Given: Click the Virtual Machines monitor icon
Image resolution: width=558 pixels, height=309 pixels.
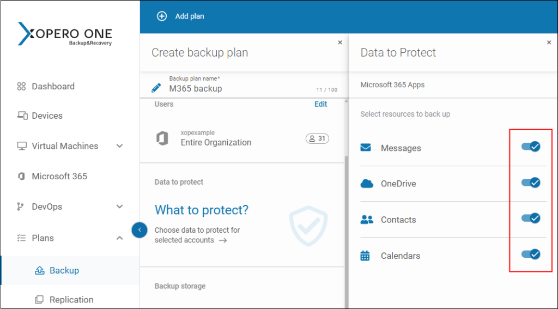Looking at the screenshot, I should coord(22,146).
